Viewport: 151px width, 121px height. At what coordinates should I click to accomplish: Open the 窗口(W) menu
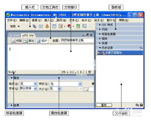[111, 20]
